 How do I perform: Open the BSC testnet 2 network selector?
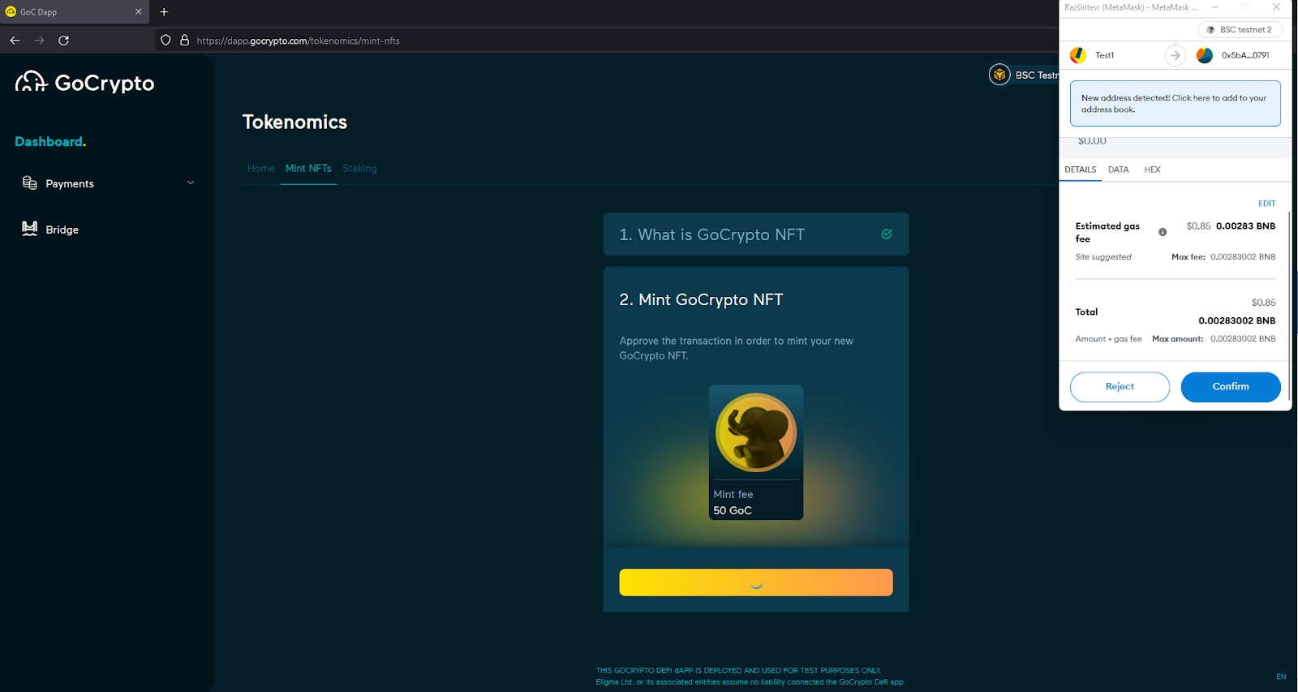click(x=1240, y=30)
